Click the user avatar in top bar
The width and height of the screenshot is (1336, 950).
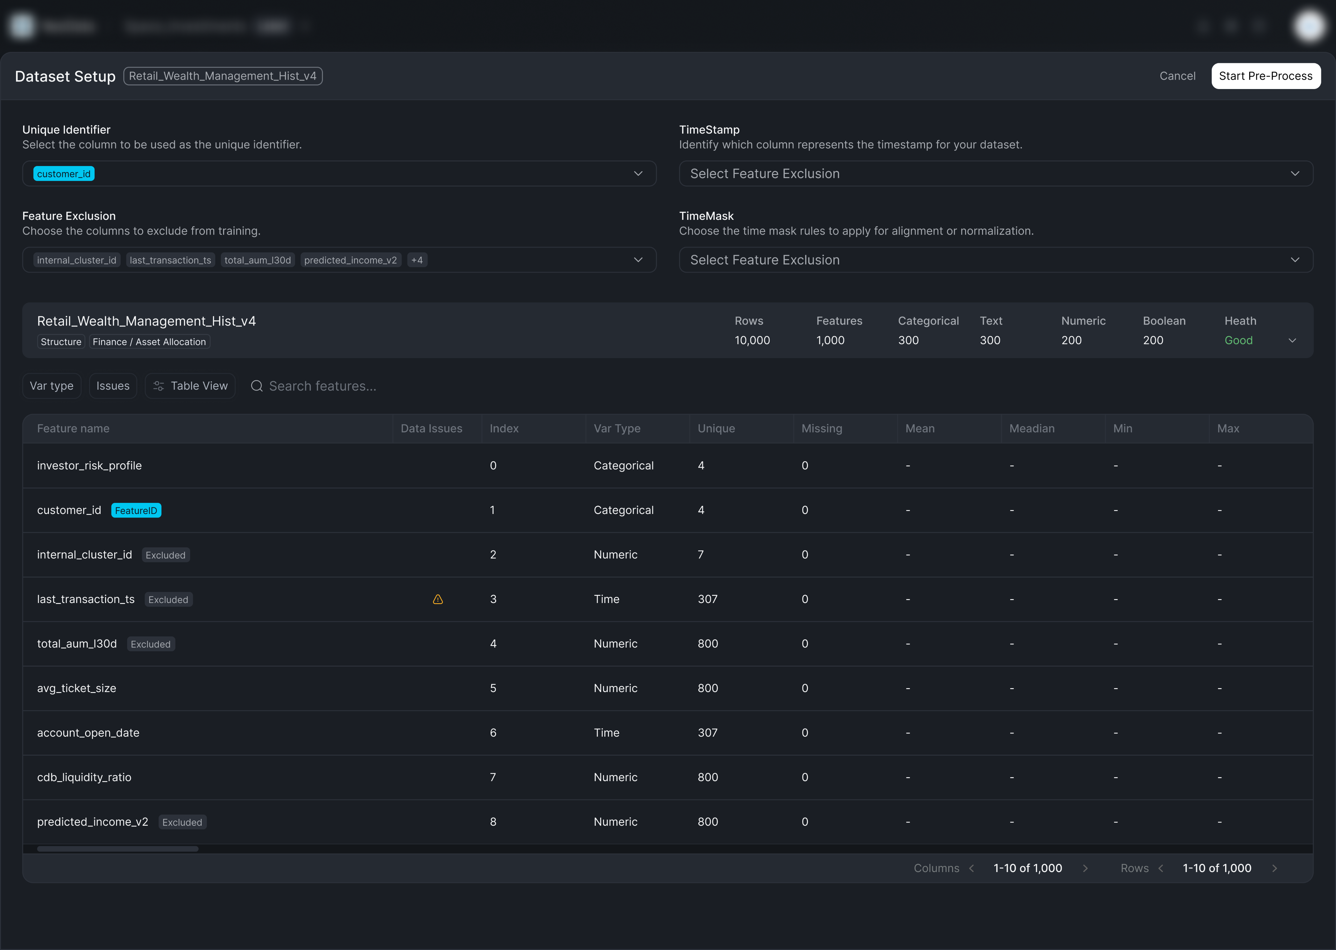(x=1309, y=26)
